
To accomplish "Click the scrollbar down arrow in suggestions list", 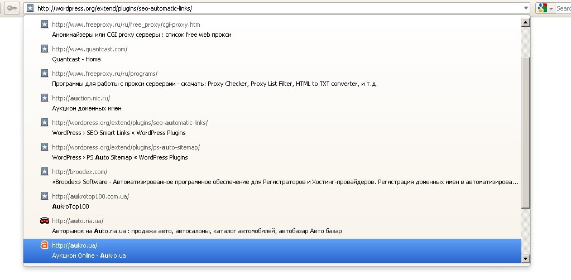I will tap(525, 259).
